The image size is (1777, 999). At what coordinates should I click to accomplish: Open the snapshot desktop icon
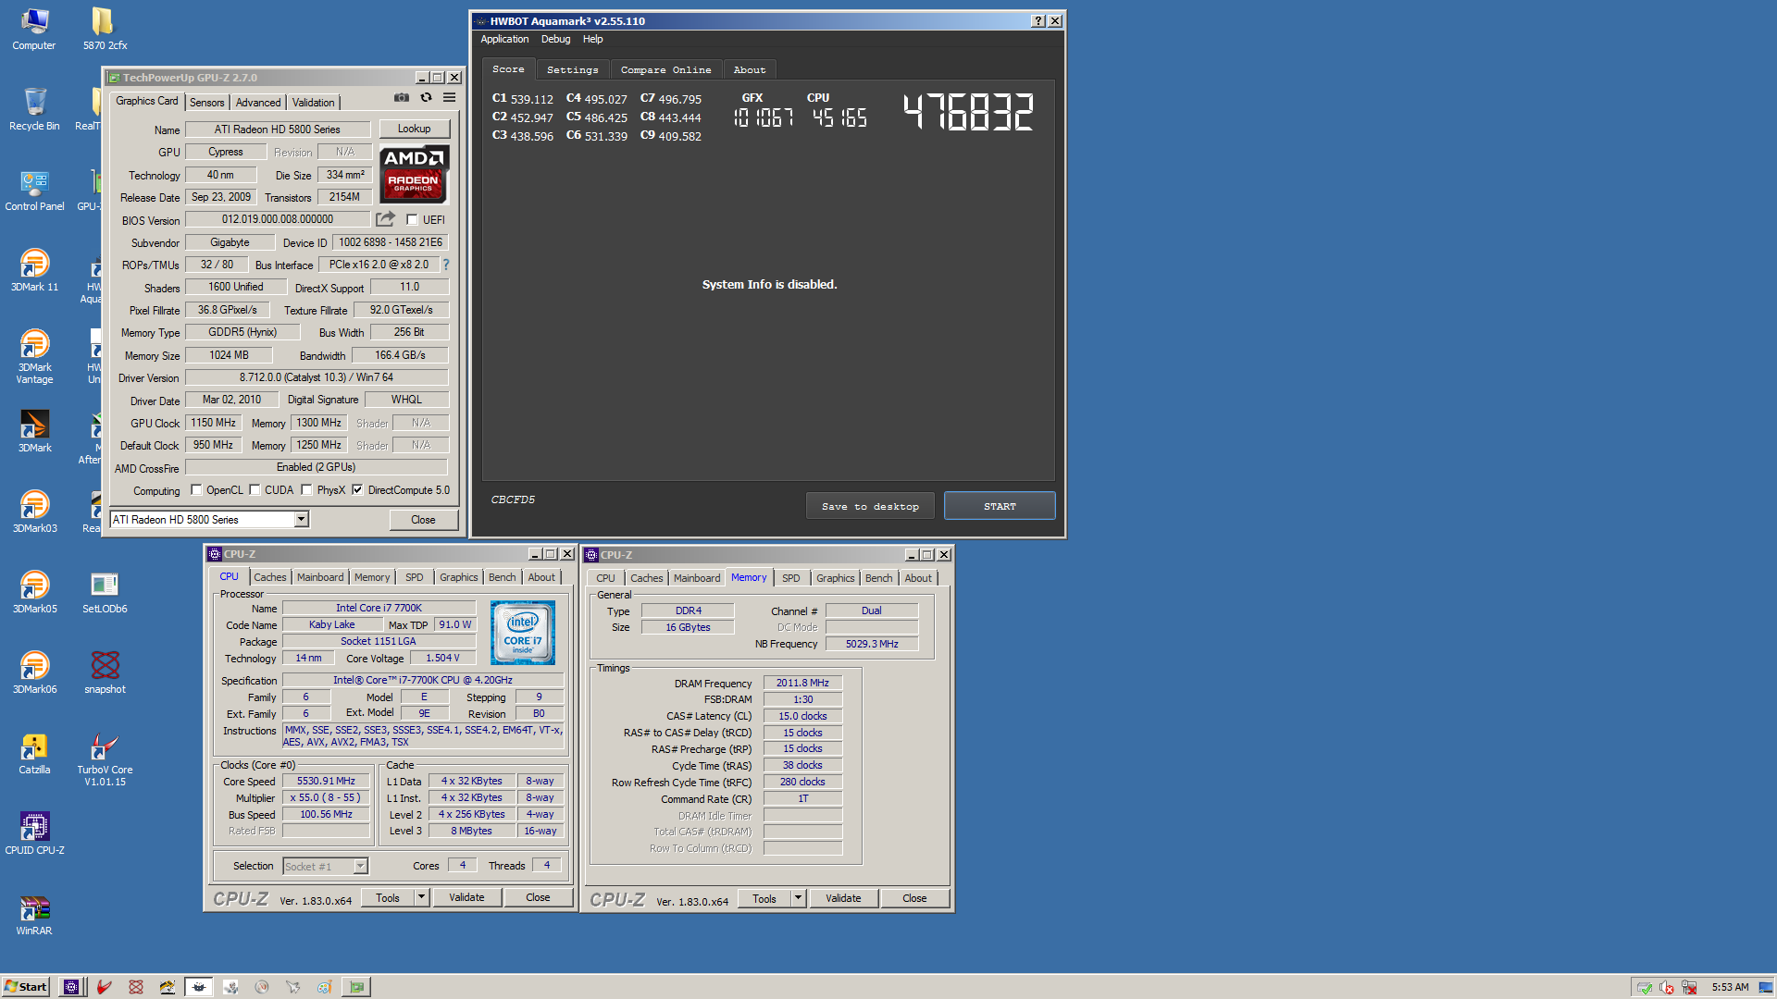(105, 672)
